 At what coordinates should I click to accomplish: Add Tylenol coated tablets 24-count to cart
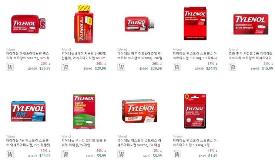tap(121, 154)
